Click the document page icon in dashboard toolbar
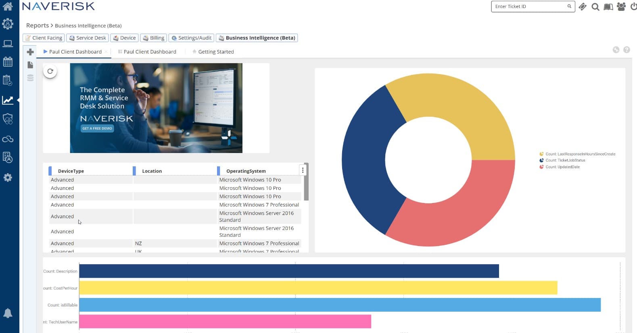This screenshot has width=637, height=333. pyautogui.click(x=30, y=65)
